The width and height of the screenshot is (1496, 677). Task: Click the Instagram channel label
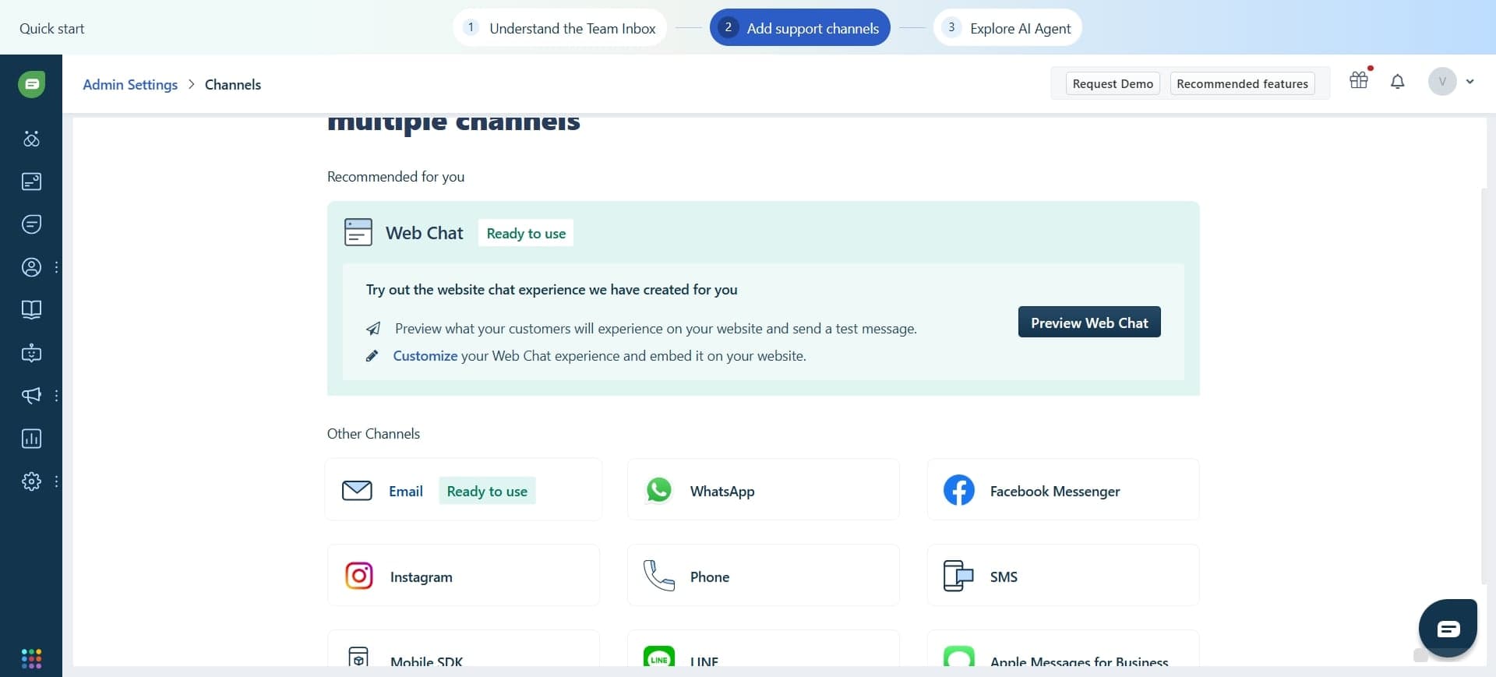pos(421,577)
